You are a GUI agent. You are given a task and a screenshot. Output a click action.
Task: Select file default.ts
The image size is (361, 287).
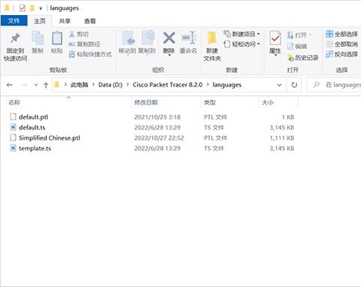pos(32,128)
